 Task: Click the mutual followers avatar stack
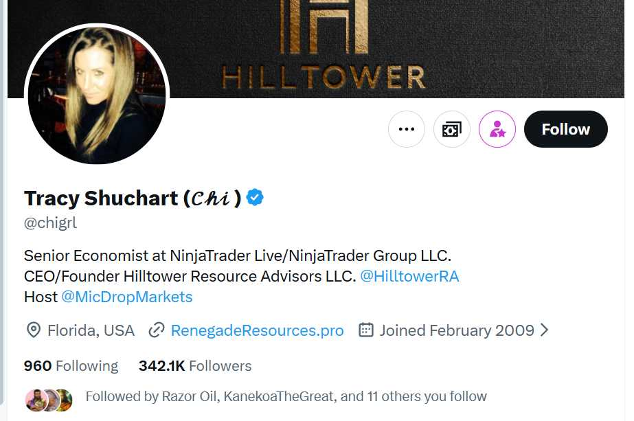[49, 400]
